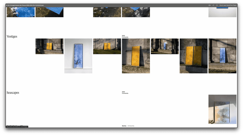The image size is (243, 135).
Task: Select the third Vestiges thumbnail with grass
Action: (x=107, y=46)
